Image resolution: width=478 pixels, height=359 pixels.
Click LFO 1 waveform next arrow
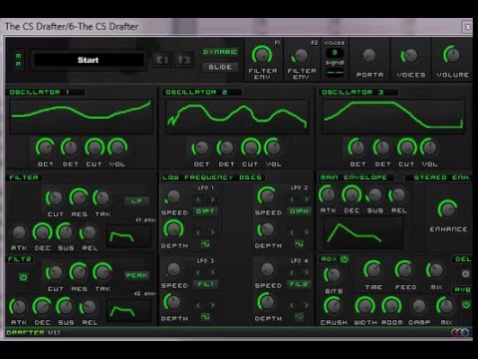212,232
